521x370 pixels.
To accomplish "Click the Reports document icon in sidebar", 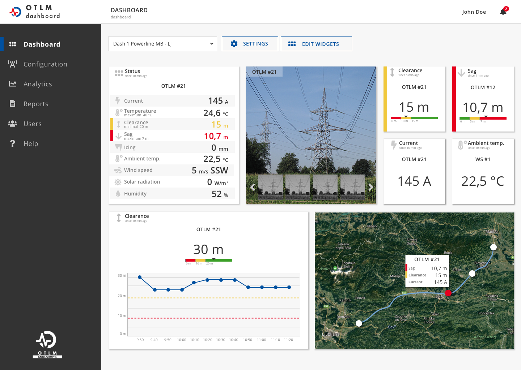I will [x=13, y=104].
